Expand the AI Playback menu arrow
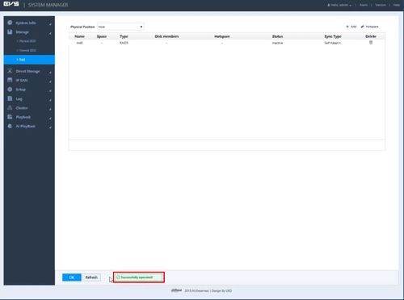The width and height of the screenshot is (404, 300). coord(50,127)
